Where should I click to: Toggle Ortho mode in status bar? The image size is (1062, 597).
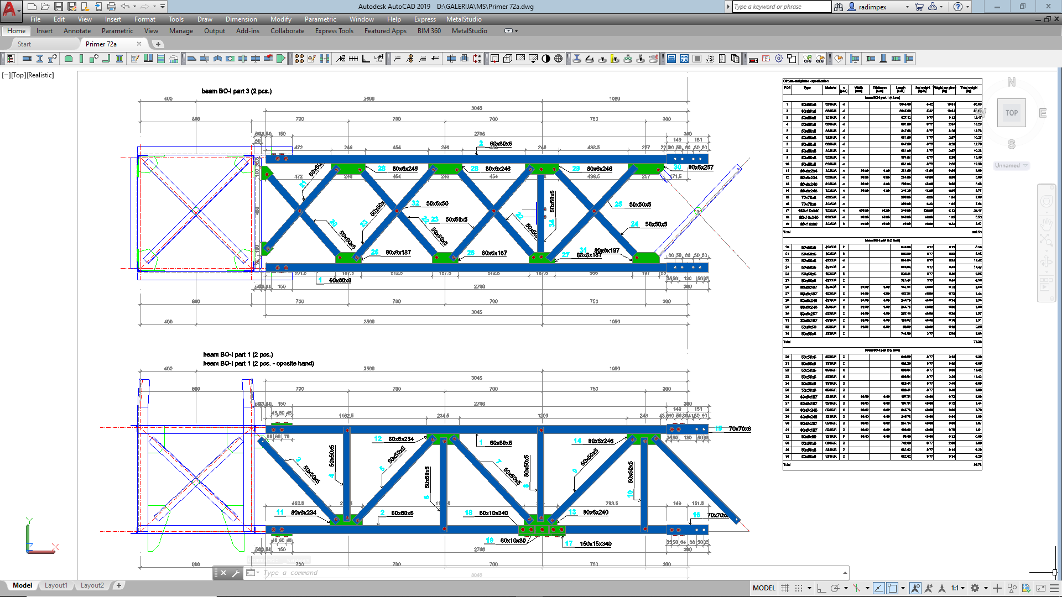tap(821, 588)
